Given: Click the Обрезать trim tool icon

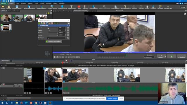Looking at the screenshot, I should (x=141, y=7).
